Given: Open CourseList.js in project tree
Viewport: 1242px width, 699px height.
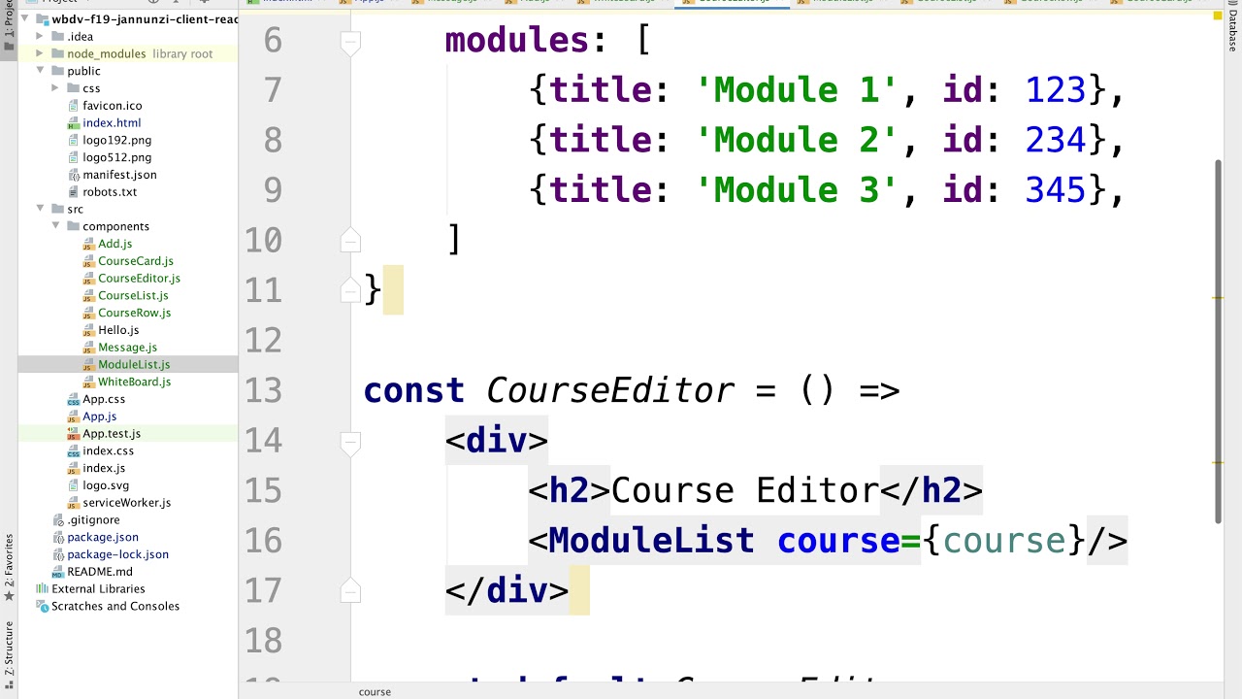Looking at the screenshot, I should point(133,295).
